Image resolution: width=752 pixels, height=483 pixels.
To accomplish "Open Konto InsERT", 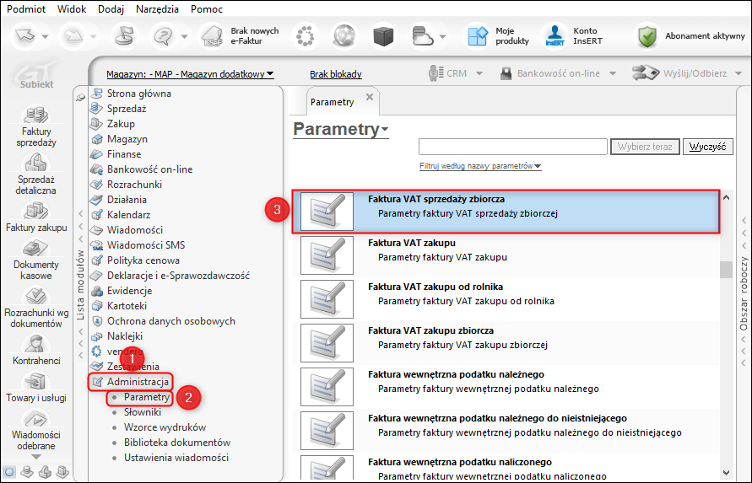I will point(573,36).
